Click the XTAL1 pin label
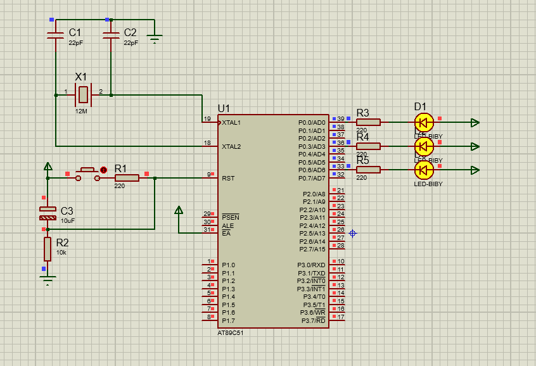536x366 pixels. [231, 122]
